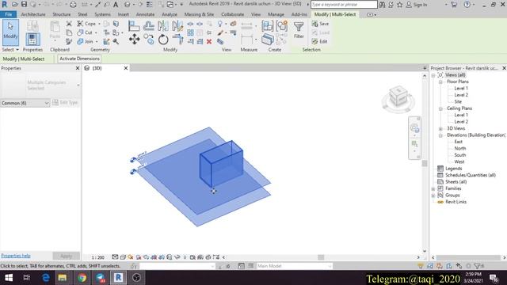Open Level 1 under Floor Plans
This screenshot has width=507, height=285.
point(461,88)
